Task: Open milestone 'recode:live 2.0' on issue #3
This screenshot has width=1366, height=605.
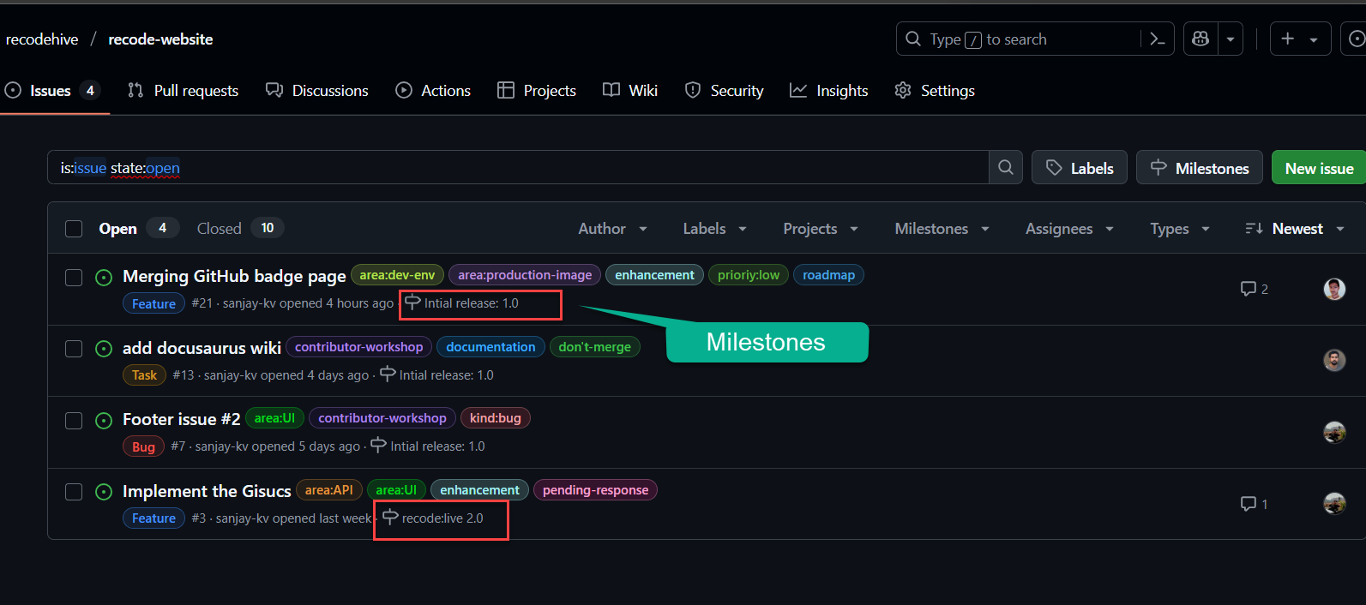Action: point(433,518)
